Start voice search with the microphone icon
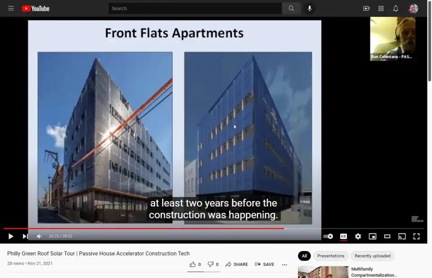The image size is (432, 278). coord(310,9)
